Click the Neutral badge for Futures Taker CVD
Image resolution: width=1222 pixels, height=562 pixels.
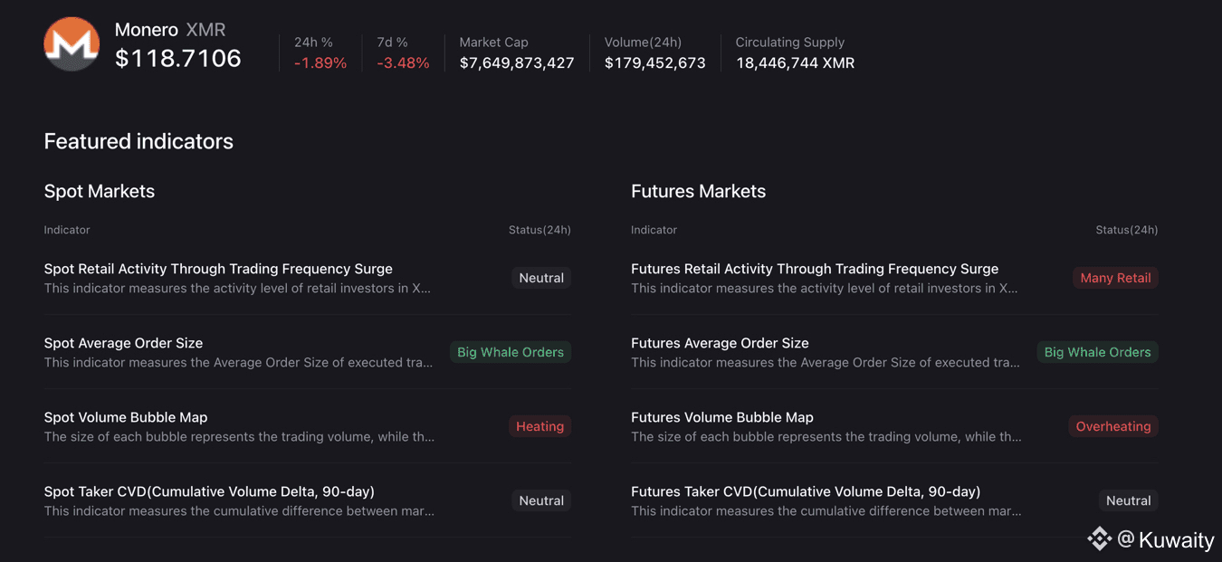click(x=1128, y=500)
